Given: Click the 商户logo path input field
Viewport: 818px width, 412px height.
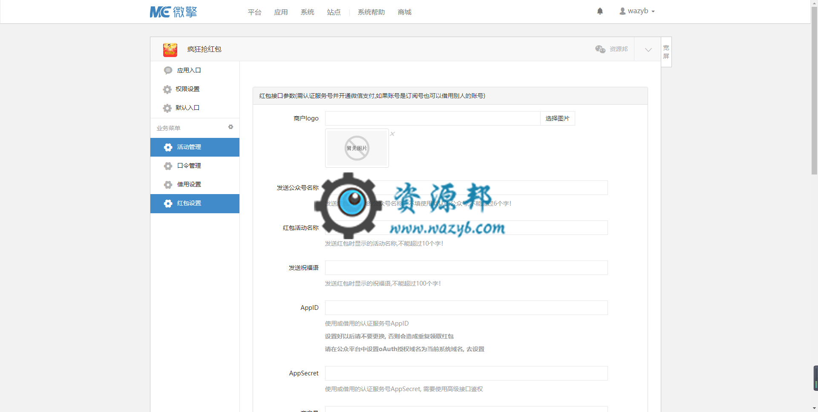Looking at the screenshot, I should tap(432, 118).
